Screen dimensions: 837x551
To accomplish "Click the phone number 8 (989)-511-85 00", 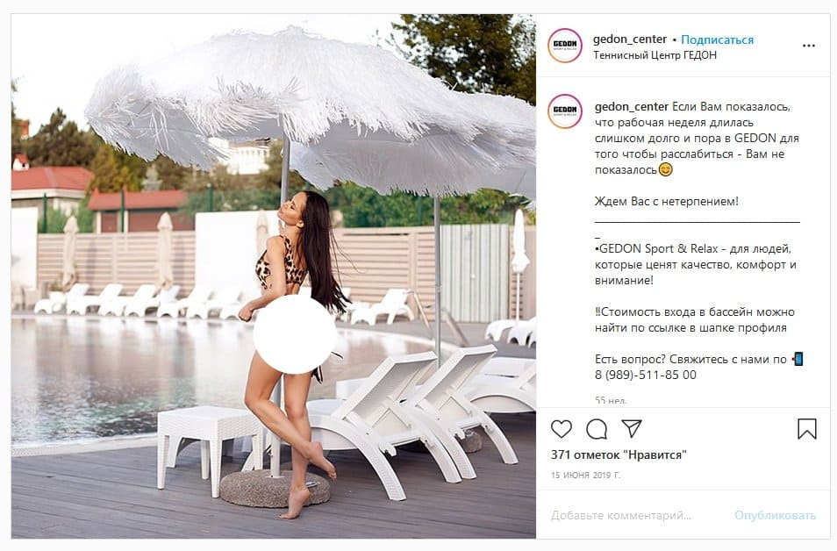I will click(646, 375).
